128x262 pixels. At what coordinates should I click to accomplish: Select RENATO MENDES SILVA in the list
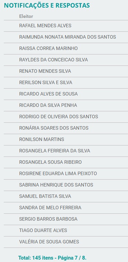tap(66, 71)
